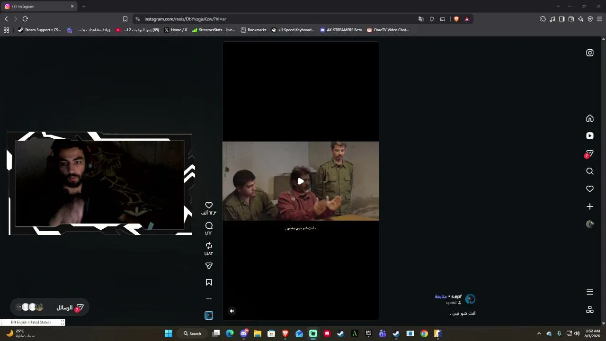
Task: Open Reels from the Instagram sidebar
Action: (x=590, y=136)
